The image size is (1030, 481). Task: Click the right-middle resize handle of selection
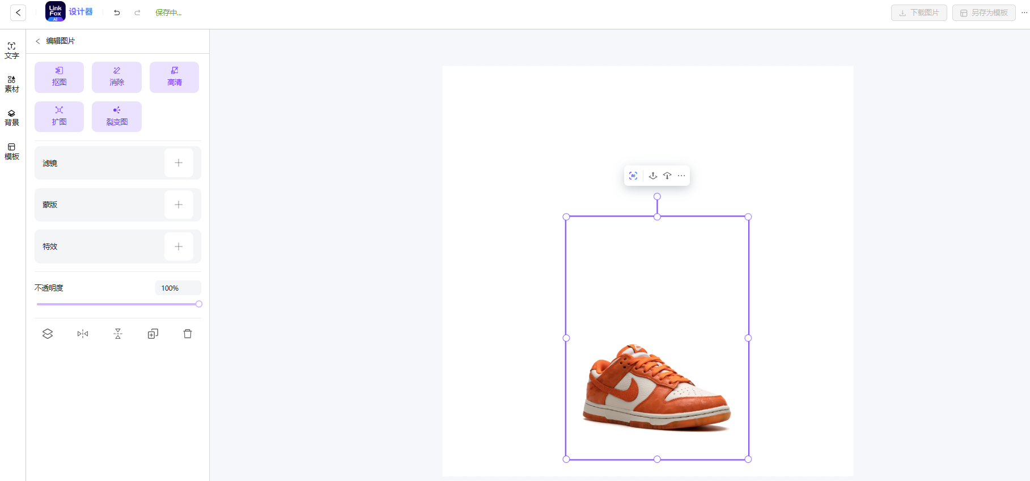[748, 338]
